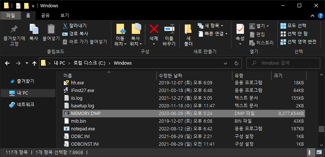
Task: Open 열기 dropdown in ribbon
Action: 259,26
